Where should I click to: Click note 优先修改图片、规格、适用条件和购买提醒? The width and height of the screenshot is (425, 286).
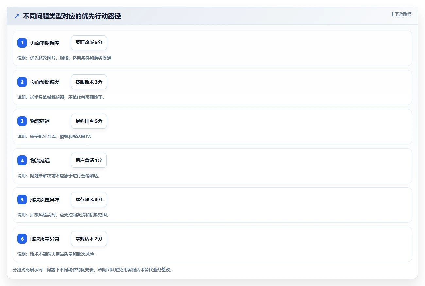click(65, 58)
